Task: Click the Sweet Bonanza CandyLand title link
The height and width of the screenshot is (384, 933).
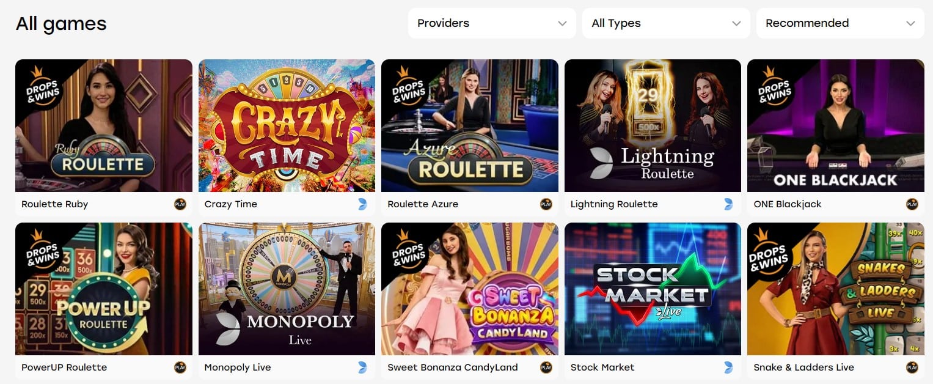Action: [x=452, y=367]
